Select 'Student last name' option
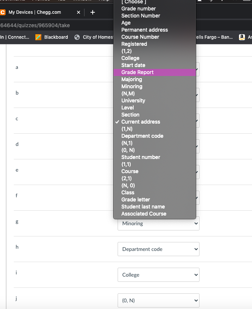252x309 pixels. coord(155,207)
